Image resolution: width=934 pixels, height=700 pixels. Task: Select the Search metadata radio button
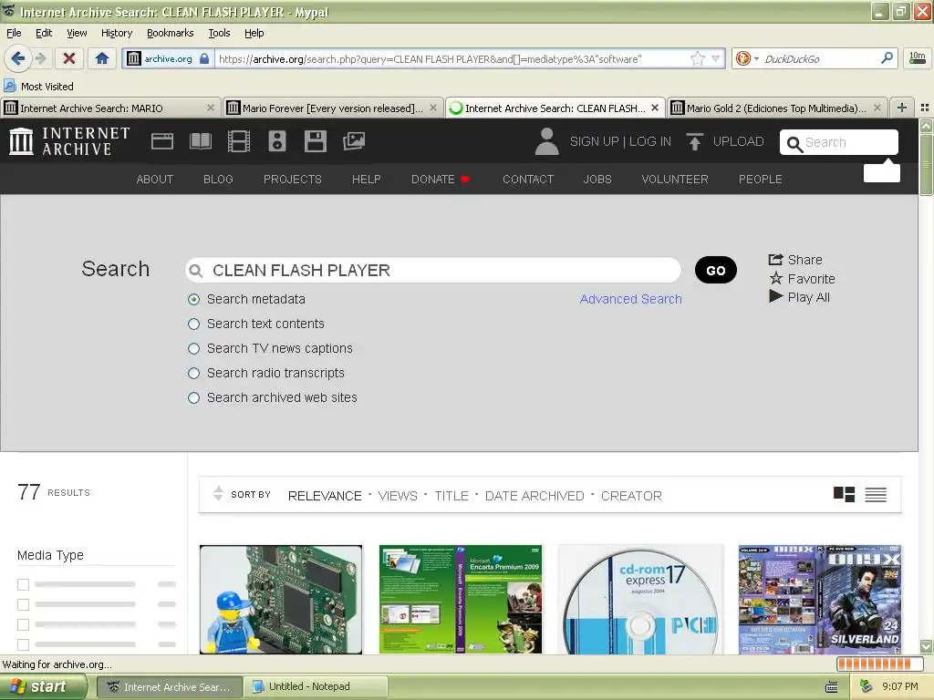[x=193, y=299]
